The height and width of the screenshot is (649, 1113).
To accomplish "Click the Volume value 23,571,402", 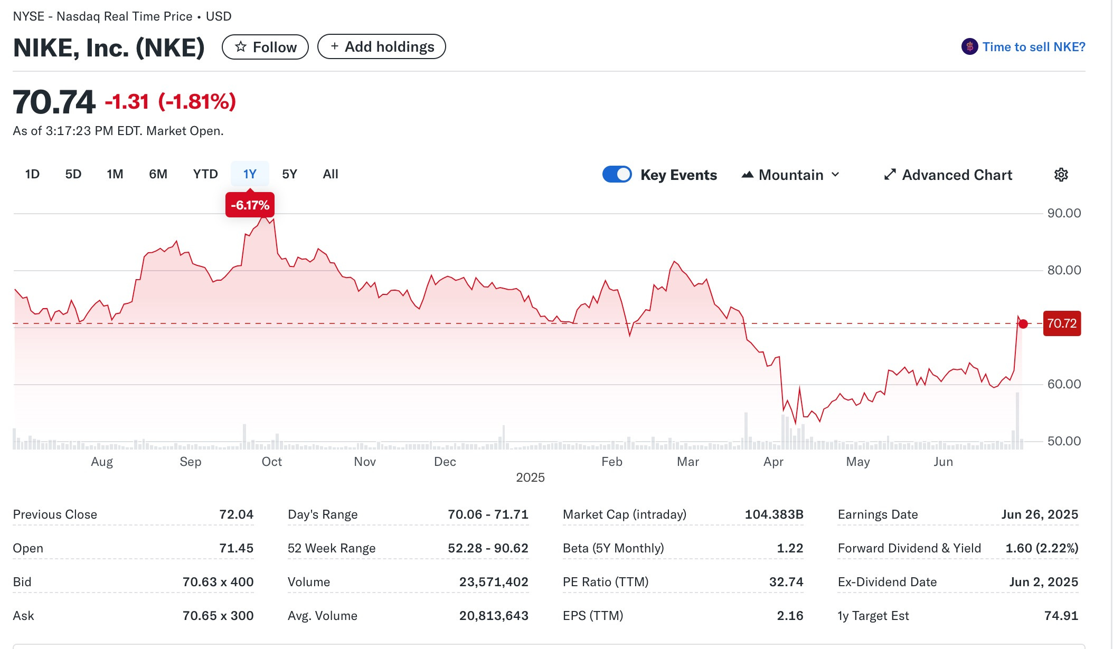I will pos(494,582).
